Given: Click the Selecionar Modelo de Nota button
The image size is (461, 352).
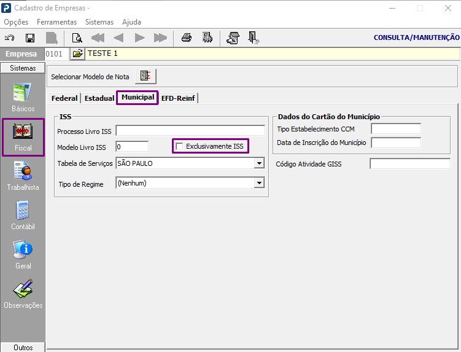Looking at the screenshot, I should (x=145, y=76).
